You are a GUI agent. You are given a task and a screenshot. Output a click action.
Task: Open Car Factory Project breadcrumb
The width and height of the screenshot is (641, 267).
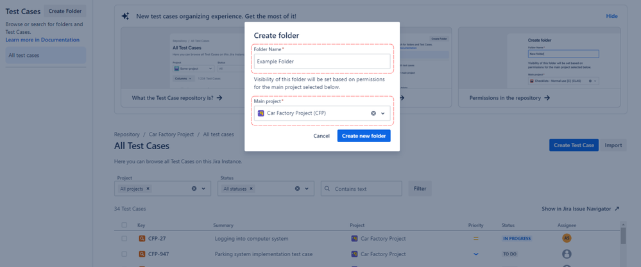click(171, 134)
